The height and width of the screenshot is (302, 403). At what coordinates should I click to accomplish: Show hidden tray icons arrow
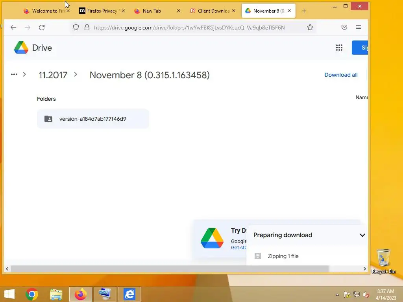point(337,295)
